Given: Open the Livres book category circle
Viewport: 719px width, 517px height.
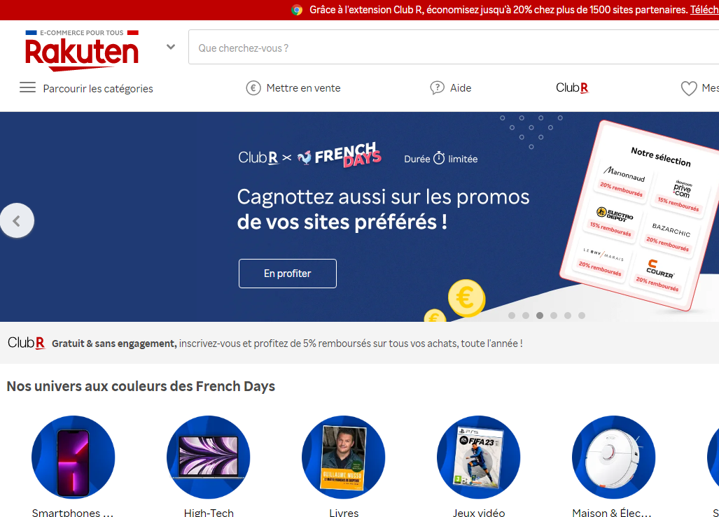Looking at the screenshot, I should [344, 457].
